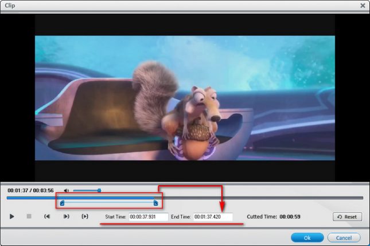Confirm clip with the Ok button
This screenshot has height=246, width=370.
pos(307,237)
